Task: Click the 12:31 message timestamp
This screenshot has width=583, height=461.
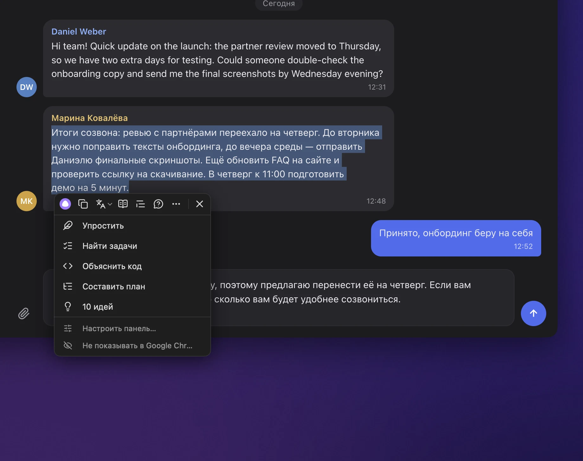Action: click(377, 87)
